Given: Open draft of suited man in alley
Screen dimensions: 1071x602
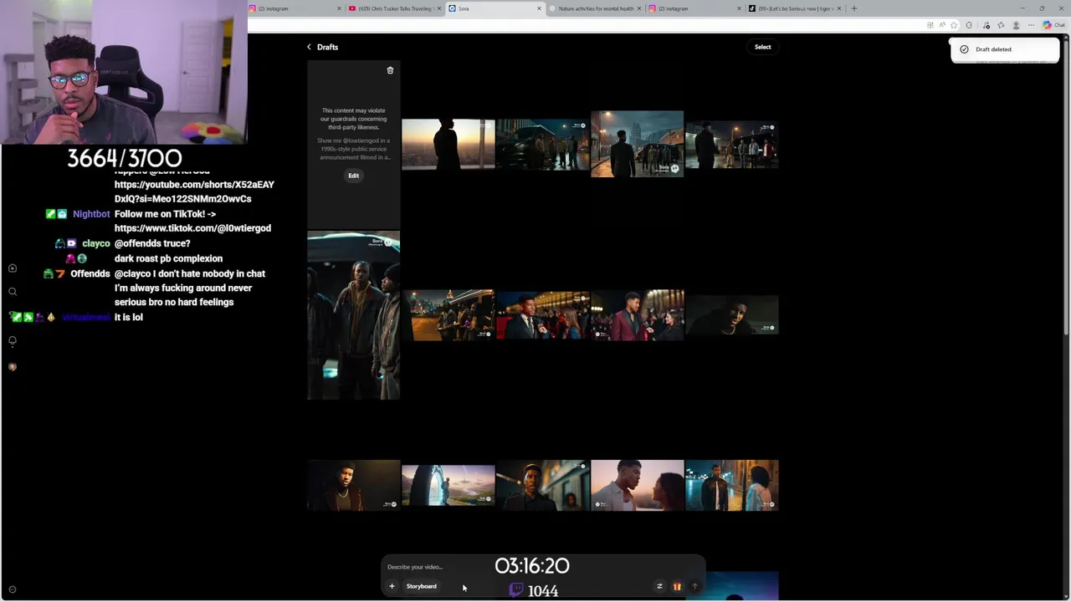Looking at the screenshot, I should click(542, 485).
